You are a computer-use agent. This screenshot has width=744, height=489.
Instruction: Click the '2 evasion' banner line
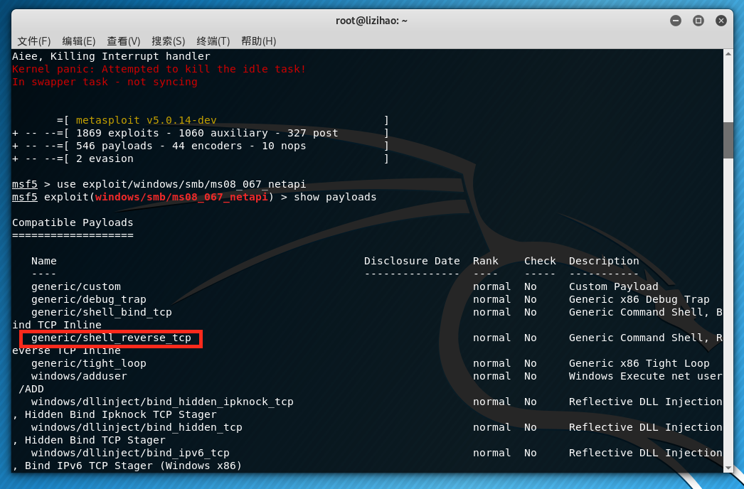105,158
